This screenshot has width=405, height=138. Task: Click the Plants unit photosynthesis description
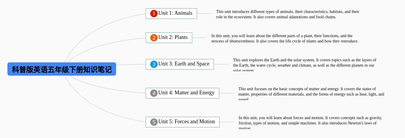[285, 38]
